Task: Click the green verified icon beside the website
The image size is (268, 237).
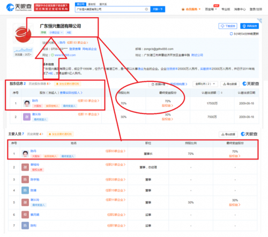Action: coord(53,55)
